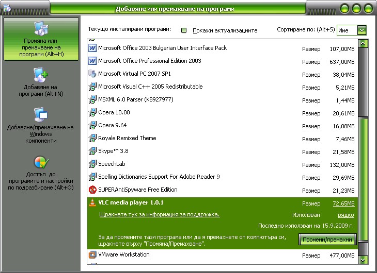This screenshot has width=377, height=273.
Task: Click the VLC media player 1.0.1 title
Action: tap(131, 202)
